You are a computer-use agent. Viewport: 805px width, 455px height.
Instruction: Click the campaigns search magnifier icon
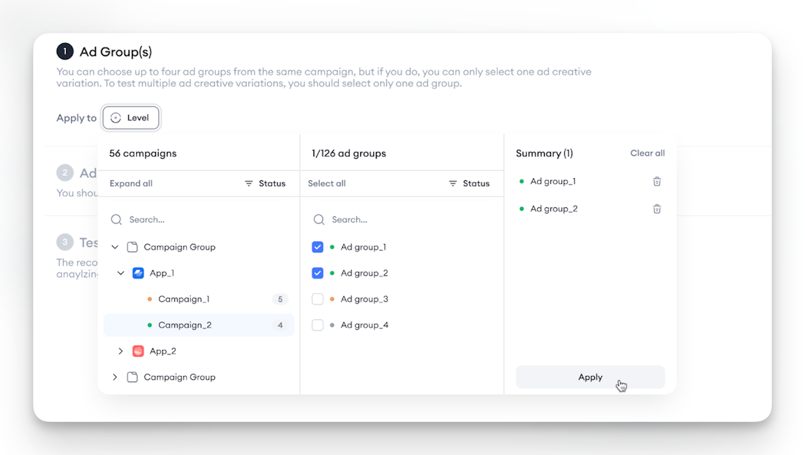[x=116, y=219]
